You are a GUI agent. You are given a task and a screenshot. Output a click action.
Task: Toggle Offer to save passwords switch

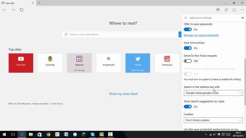tap(188, 30)
